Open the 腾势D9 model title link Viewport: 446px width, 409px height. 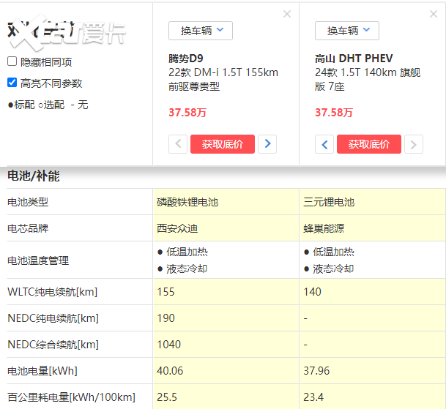pyautogui.click(x=186, y=59)
